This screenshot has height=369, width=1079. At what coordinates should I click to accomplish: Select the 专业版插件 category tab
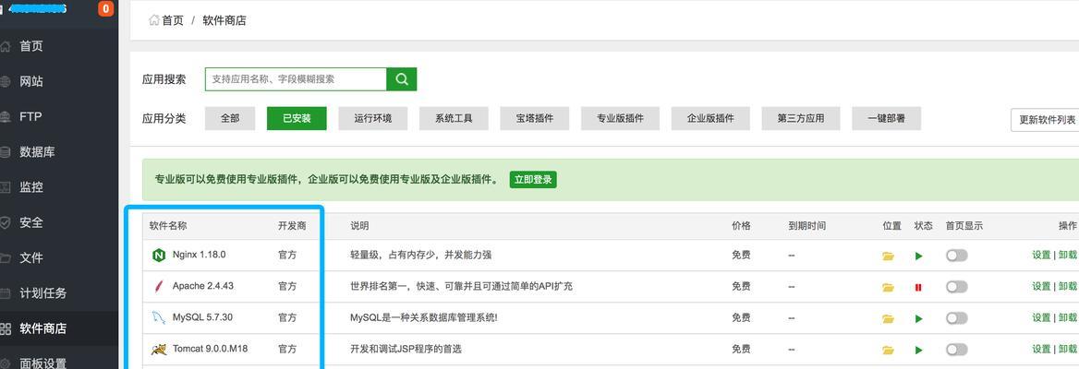click(x=621, y=118)
